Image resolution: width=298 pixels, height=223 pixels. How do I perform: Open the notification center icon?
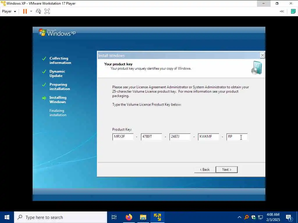click(289, 217)
